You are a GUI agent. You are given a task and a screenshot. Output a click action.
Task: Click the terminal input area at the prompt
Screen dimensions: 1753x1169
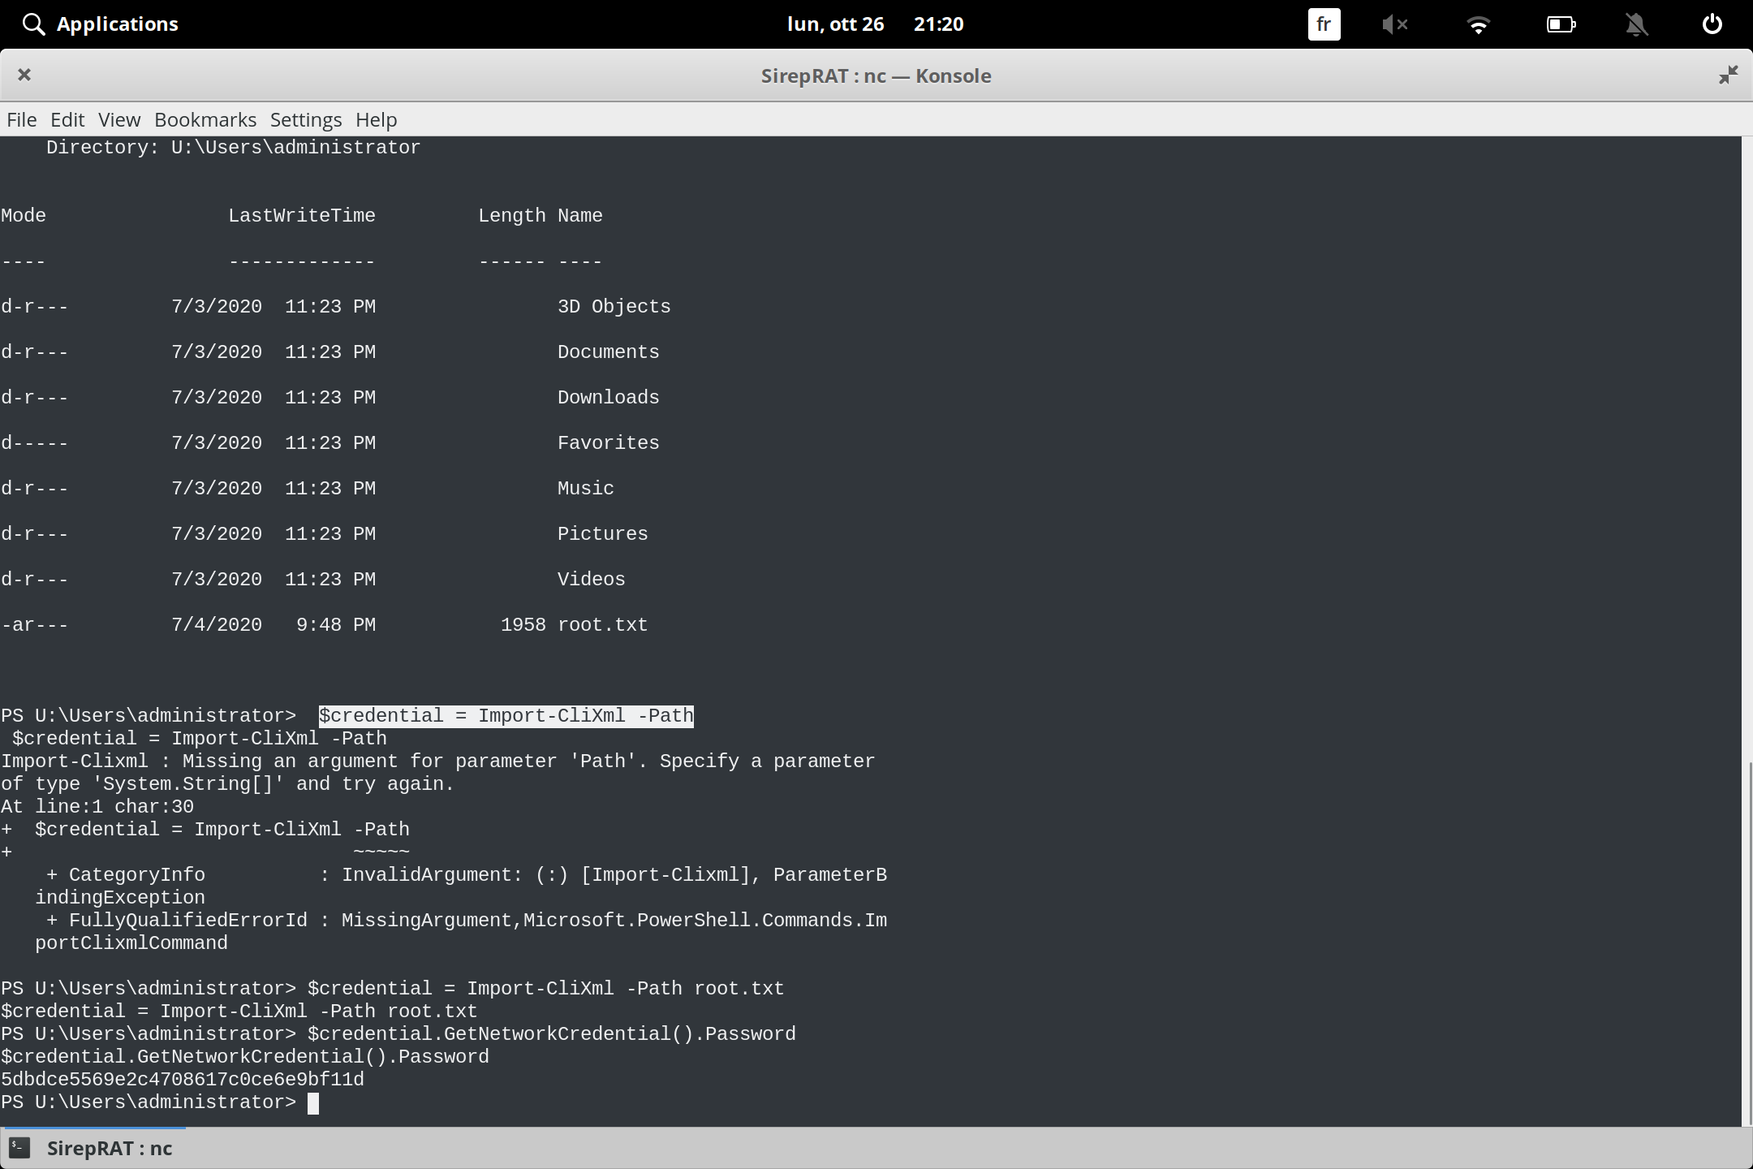[x=315, y=1102]
